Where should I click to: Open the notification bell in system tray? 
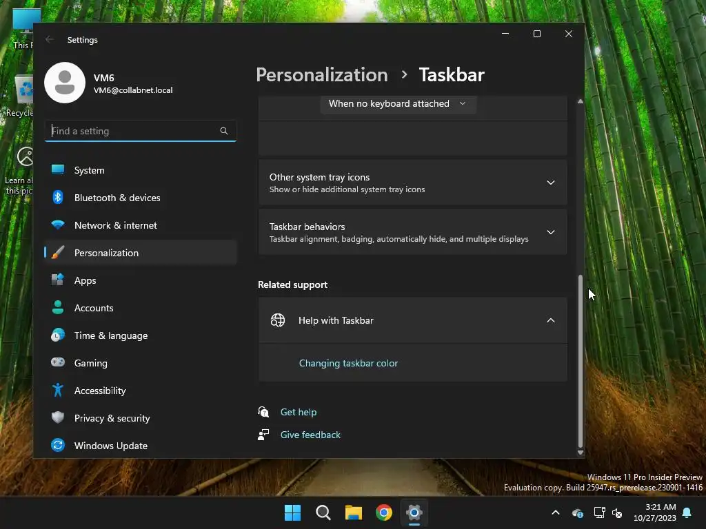click(x=687, y=512)
